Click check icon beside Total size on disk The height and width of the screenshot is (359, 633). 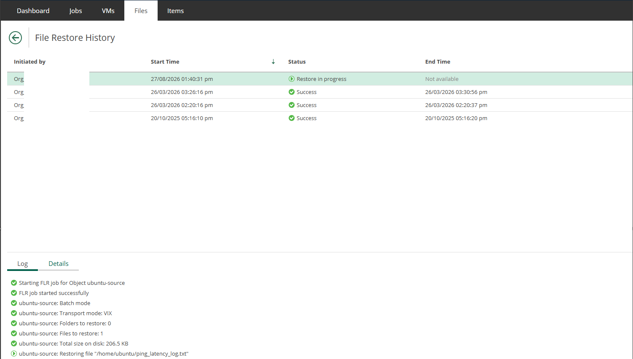point(14,343)
